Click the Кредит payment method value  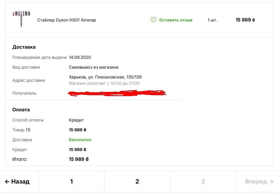76,120
